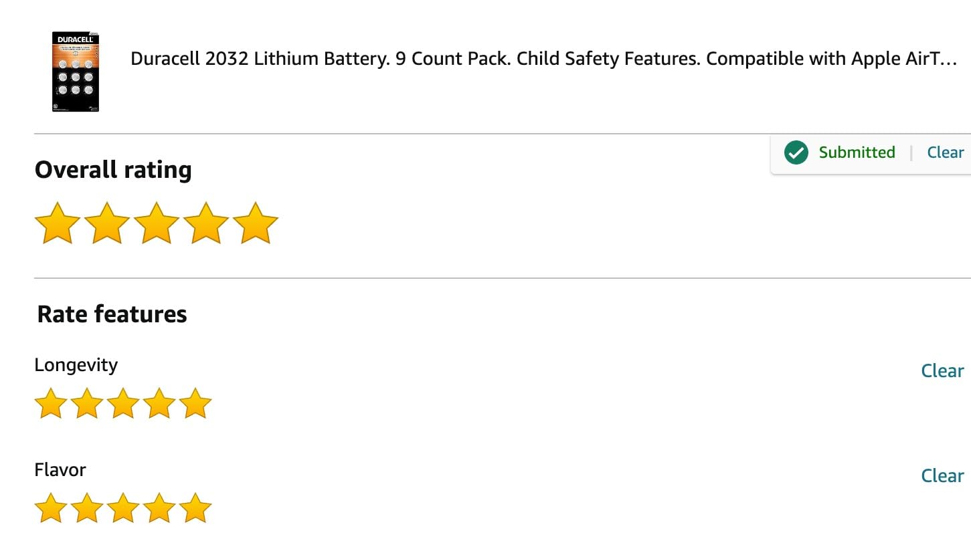This screenshot has width=971, height=559.
Task: Click the green Submitted checkmark icon
Action: click(796, 152)
